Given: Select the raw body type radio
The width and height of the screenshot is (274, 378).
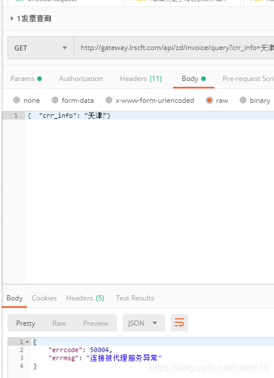Looking at the screenshot, I should 209,100.
